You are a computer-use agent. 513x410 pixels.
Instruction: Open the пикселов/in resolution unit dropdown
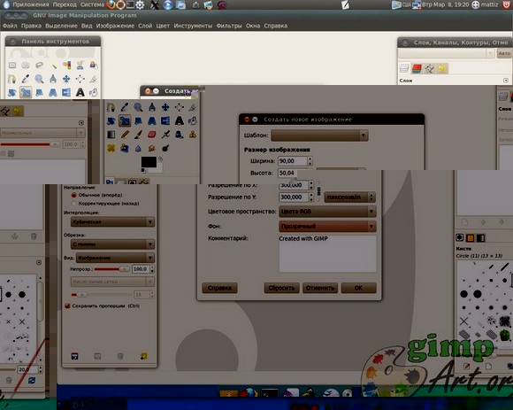(349, 197)
